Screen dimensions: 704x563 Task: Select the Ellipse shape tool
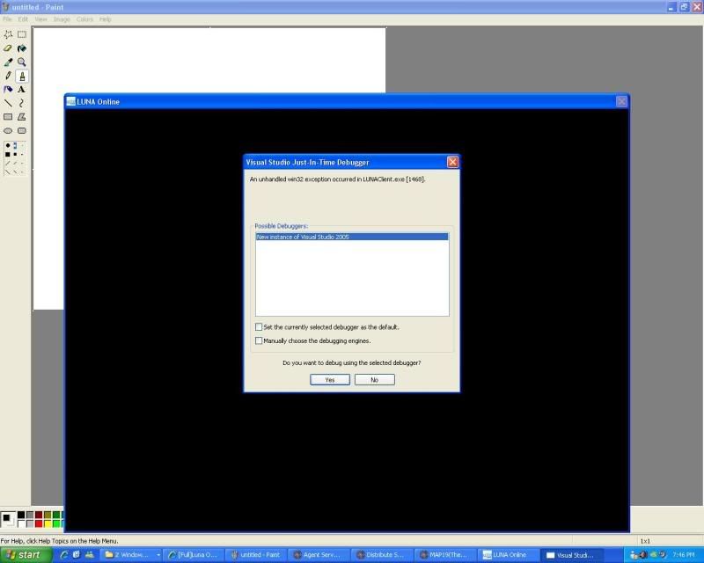tap(8, 130)
